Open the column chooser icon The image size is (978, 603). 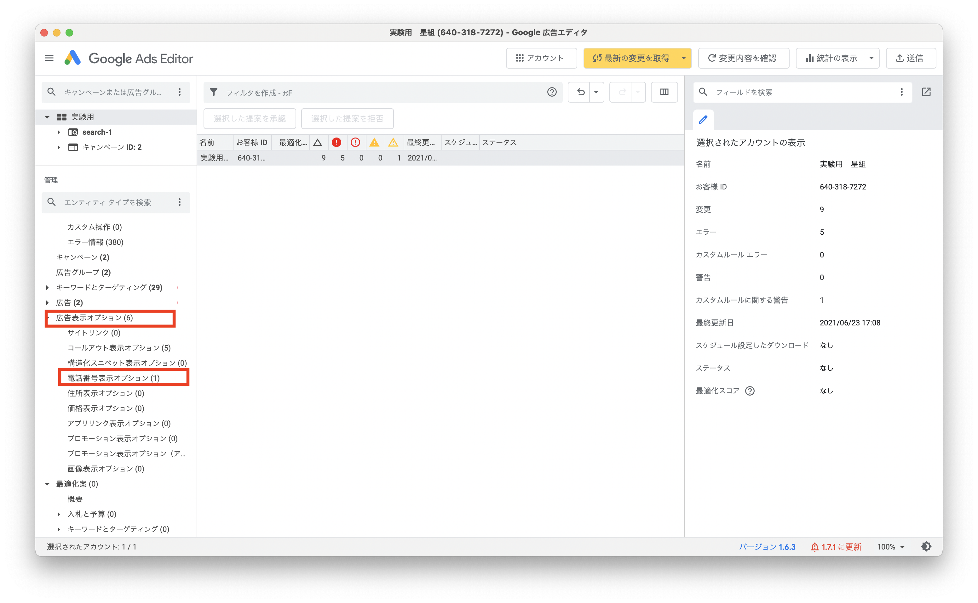[664, 92]
